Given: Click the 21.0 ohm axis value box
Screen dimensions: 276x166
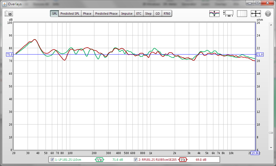Looking at the screenshot, I should coord(260,55).
